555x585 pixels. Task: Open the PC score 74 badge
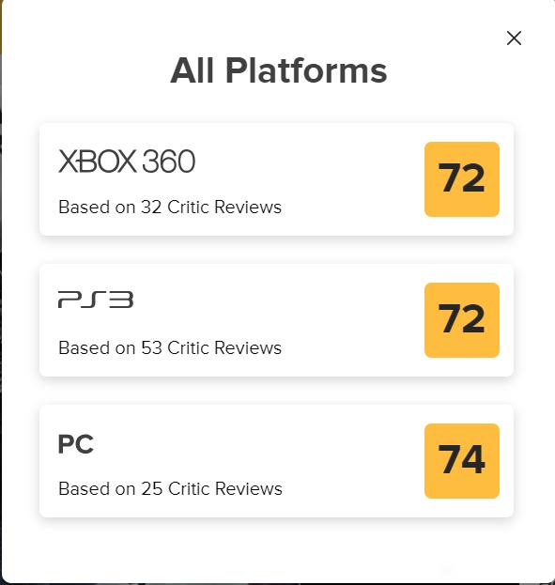pos(462,461)
